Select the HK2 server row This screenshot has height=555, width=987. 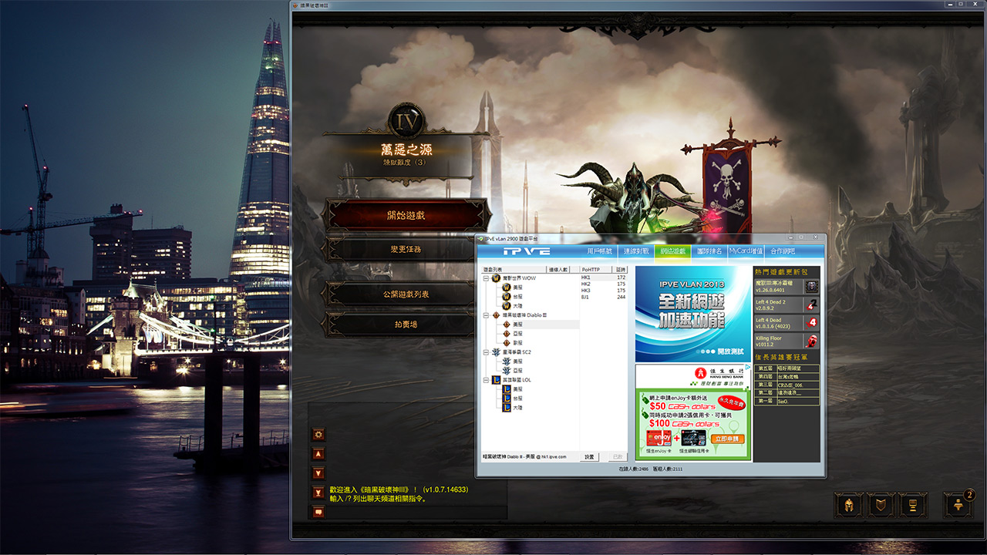[604, 284]
